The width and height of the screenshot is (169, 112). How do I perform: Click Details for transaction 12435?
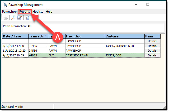(152, 46)
